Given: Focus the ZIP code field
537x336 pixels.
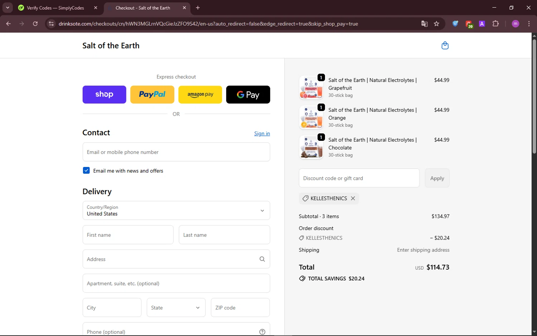Looking at the screenshot, I should pos(240,307).
